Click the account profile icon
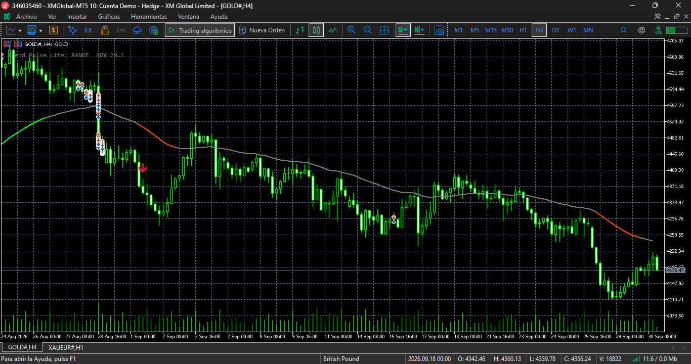This screenshot has height=364, width=691. tap(641, 30)
